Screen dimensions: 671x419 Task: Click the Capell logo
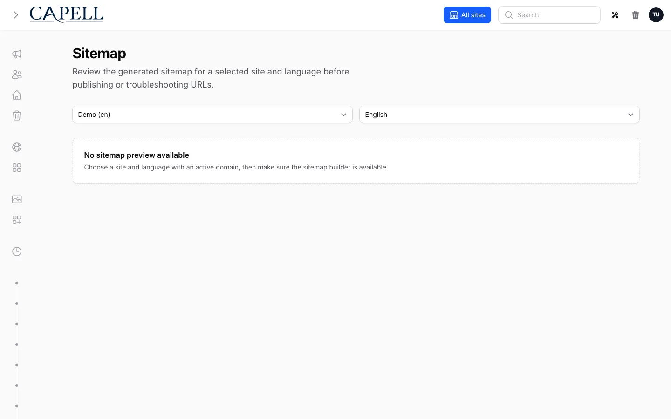pos(66,14)
